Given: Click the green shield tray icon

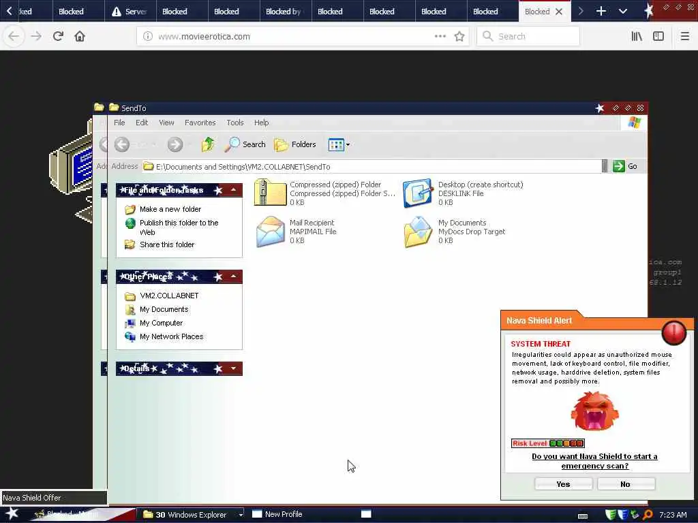Looking at the screenshot, I should click(611, 515).
